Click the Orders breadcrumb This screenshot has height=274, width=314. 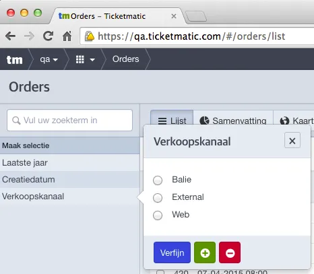[125, 59]
